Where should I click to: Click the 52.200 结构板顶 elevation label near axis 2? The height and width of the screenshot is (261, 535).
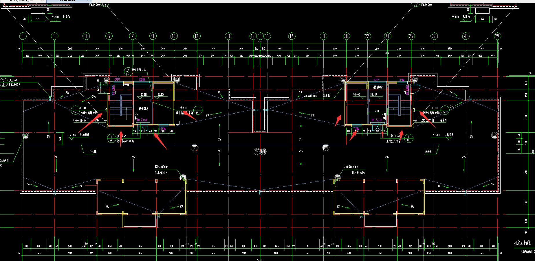(79, 135)
